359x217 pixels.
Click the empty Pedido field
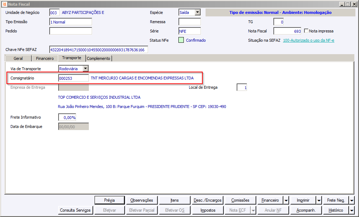(71, 31)
